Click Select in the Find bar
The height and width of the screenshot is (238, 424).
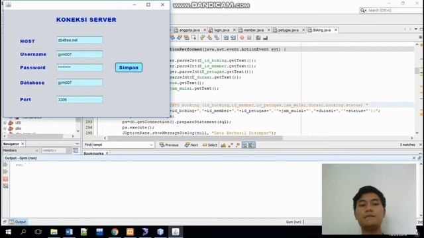click(210, 145)
